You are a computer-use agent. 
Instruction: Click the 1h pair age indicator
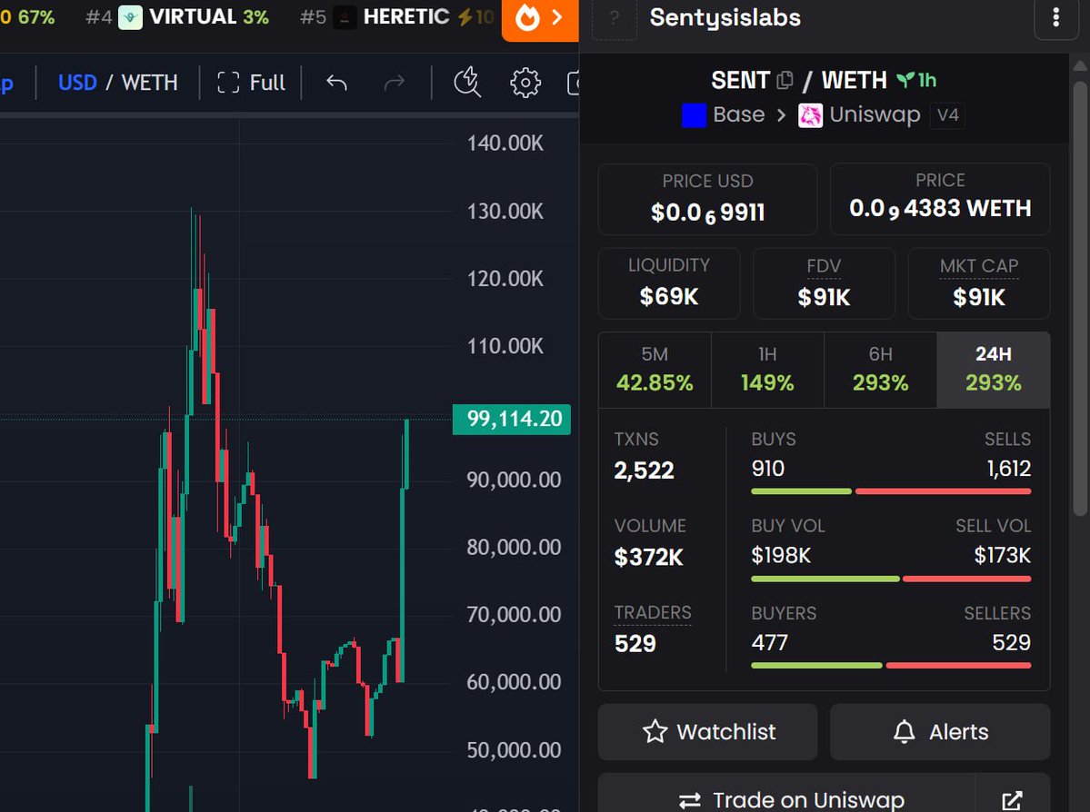[x=916, y=80]
